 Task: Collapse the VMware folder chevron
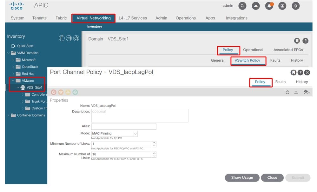13,81
